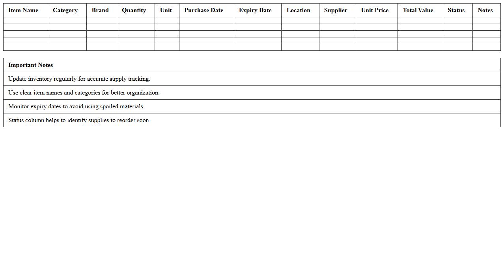Viewport: 504px width, 256px height.
Task: Click the last empty cell under Purchase Date
Action: pyautogui.click(x=206, y=47)
